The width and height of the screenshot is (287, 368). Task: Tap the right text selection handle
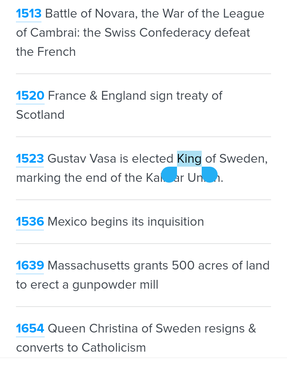210,175
